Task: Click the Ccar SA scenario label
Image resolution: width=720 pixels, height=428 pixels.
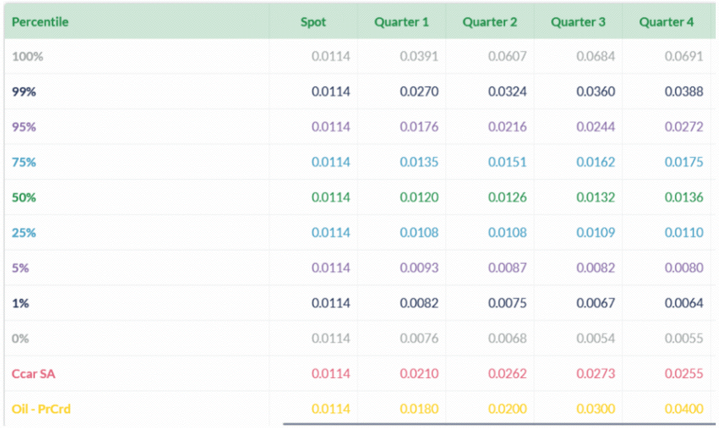Action: pyautogui.click(x=34, y=374)
